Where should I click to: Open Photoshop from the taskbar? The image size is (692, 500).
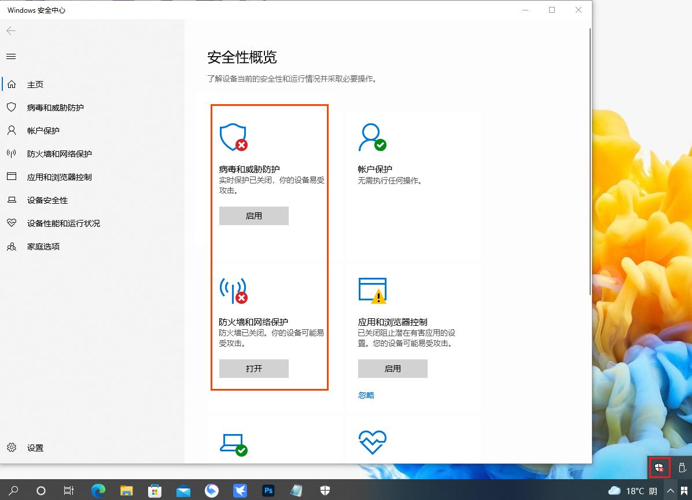268,490
